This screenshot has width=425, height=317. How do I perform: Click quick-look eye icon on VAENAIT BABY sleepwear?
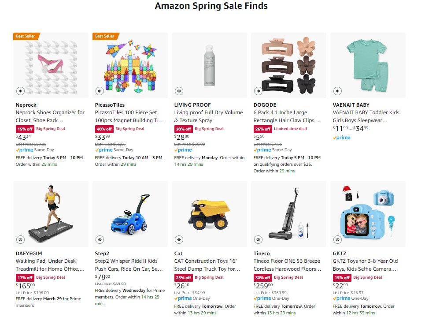pos(338,91)
